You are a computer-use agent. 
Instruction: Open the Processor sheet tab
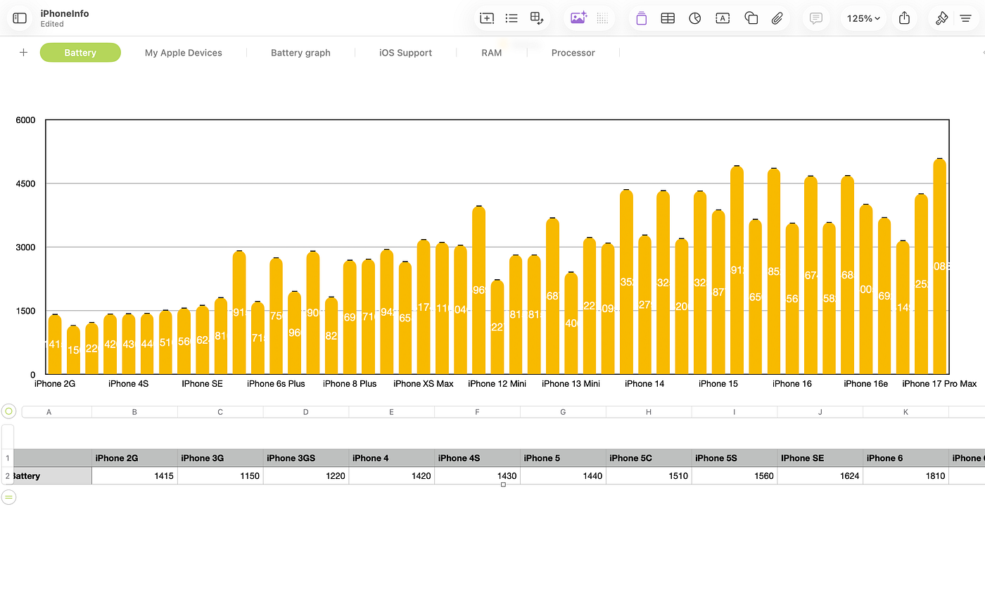tap(573, 53)
